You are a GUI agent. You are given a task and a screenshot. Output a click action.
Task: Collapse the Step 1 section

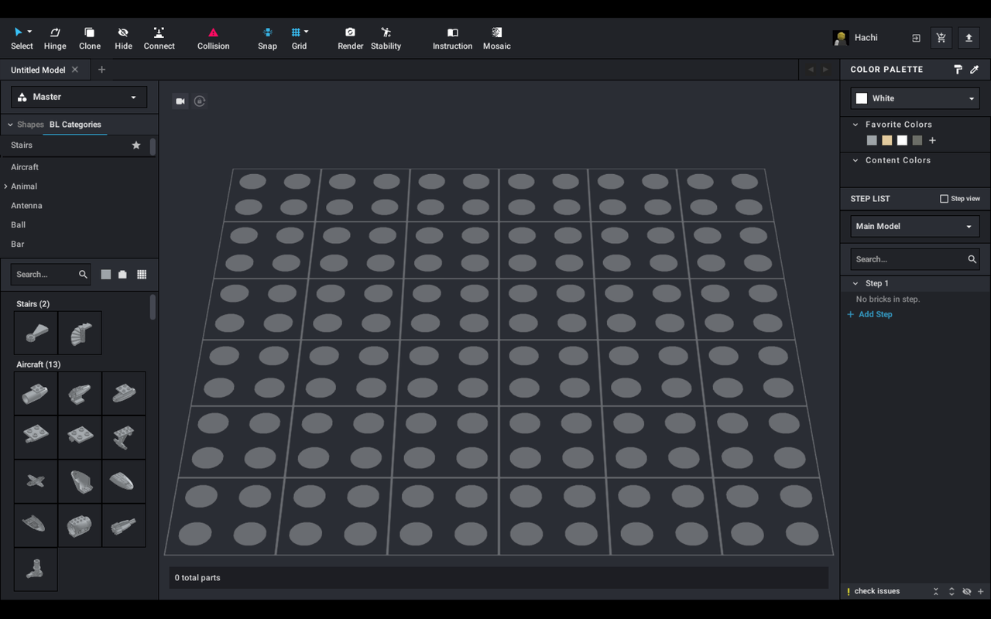(x=855, y=283)
